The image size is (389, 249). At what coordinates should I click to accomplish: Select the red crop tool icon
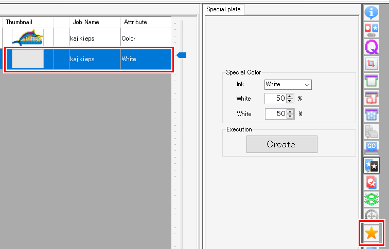371,64
